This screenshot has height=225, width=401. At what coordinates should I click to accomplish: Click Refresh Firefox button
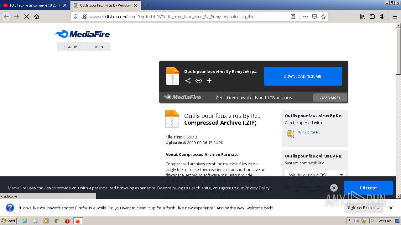coord(363,207)
